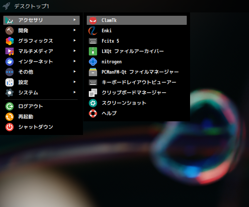Open the 設定 menu category
249x207 pixels.
pyautogui.click(x=41, y=82)
